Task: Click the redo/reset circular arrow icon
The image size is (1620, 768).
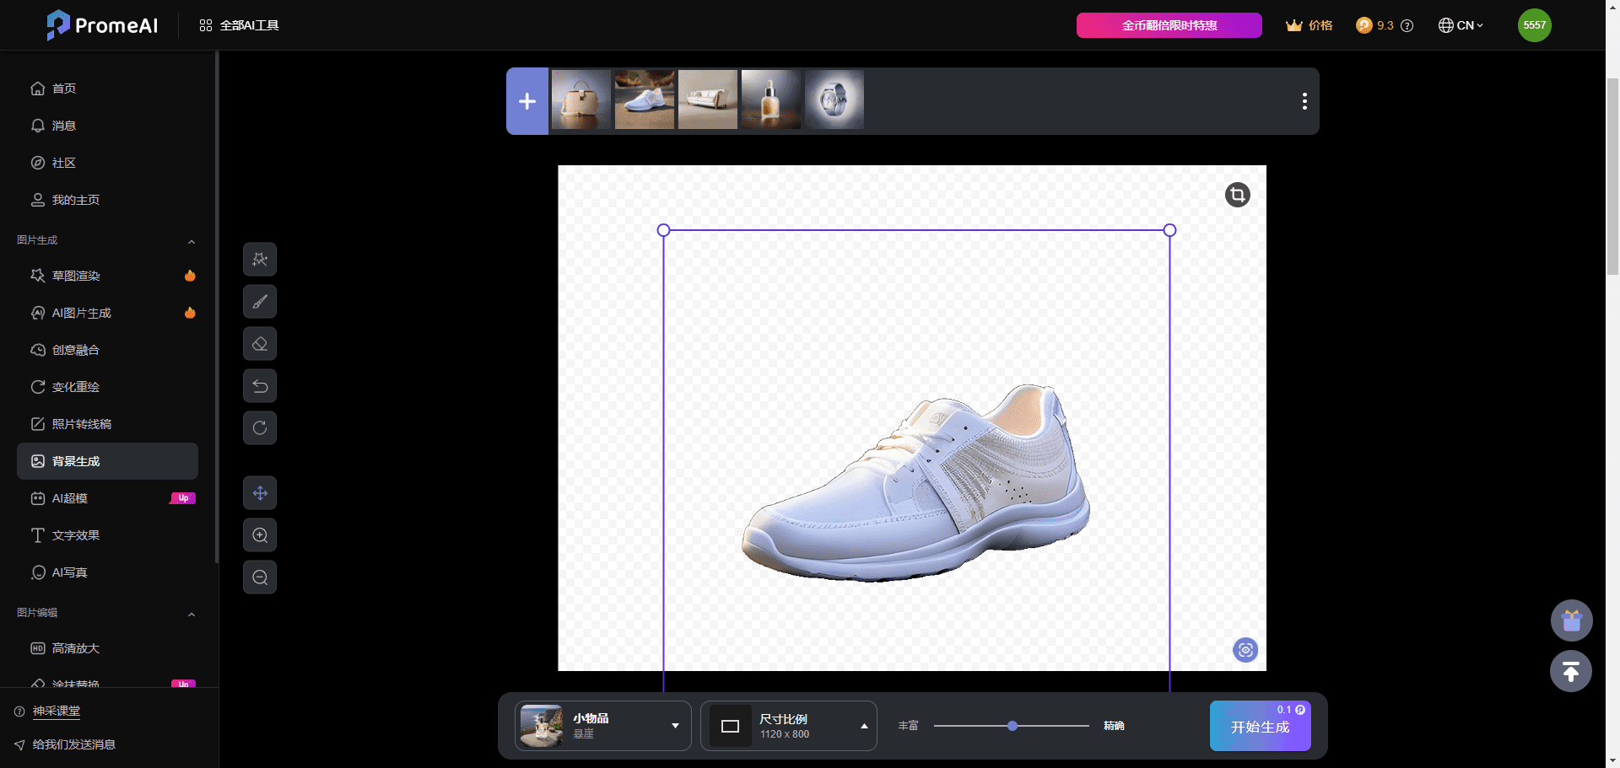Action: click(x=260, y=428)
